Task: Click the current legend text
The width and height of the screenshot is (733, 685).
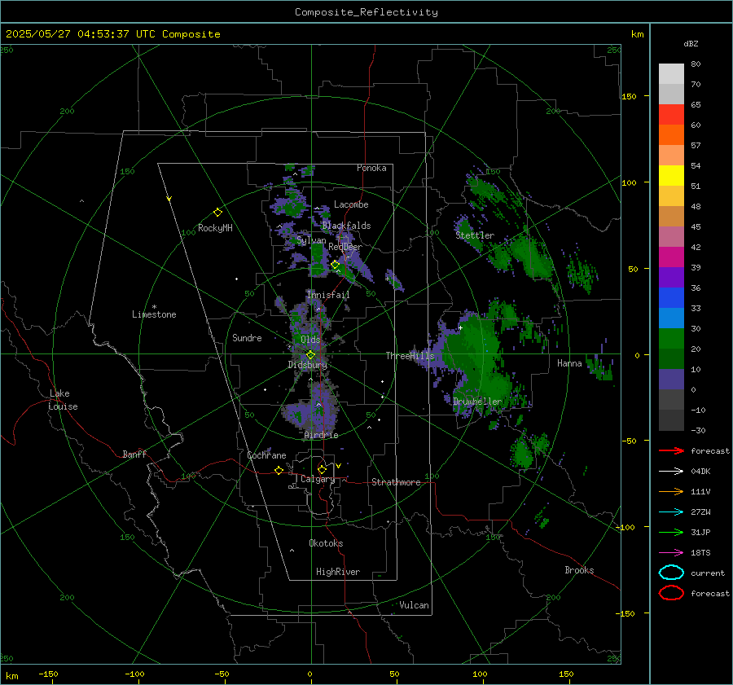Action: 708,573
